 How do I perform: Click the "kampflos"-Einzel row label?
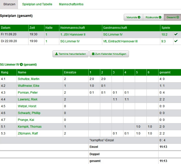(x=102, y=140)
